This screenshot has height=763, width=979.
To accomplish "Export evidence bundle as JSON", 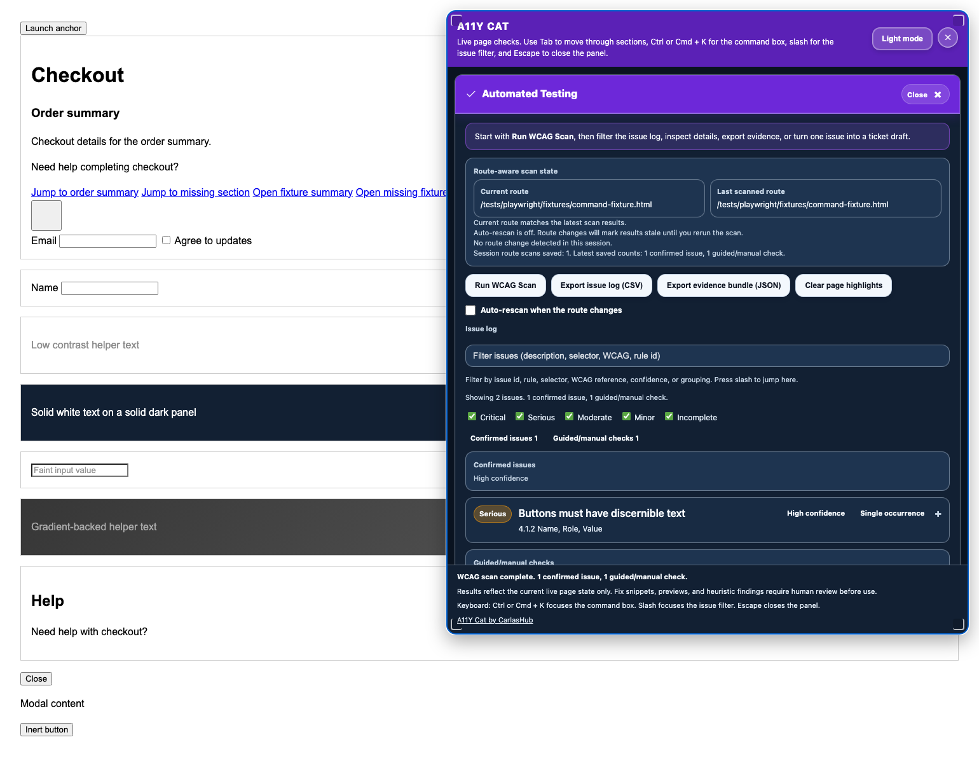I will [x=723, y=285].
